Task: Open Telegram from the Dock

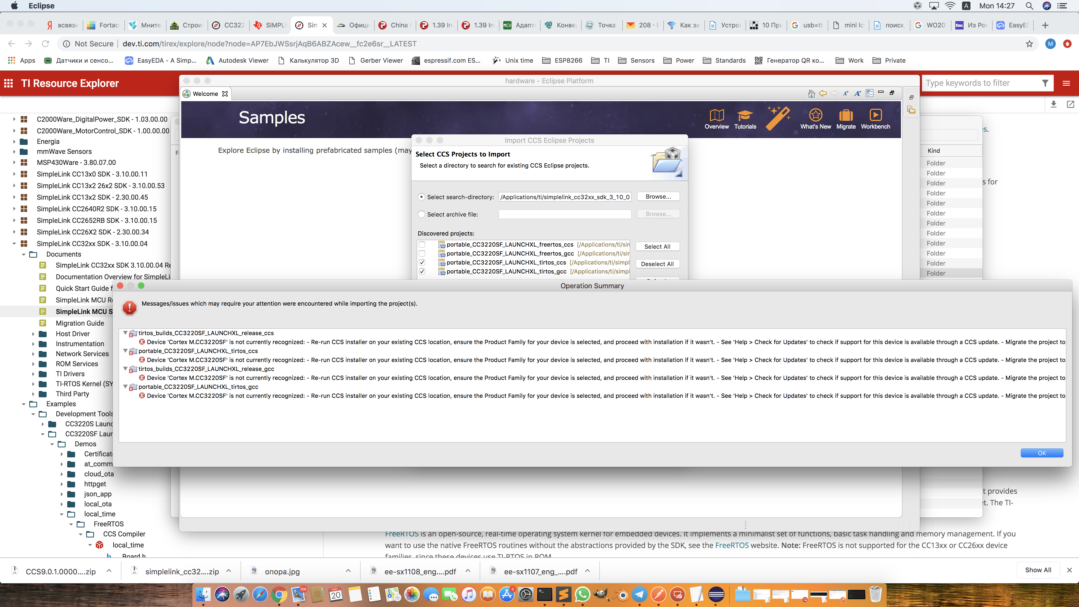Action: click(x=639, y=594)
